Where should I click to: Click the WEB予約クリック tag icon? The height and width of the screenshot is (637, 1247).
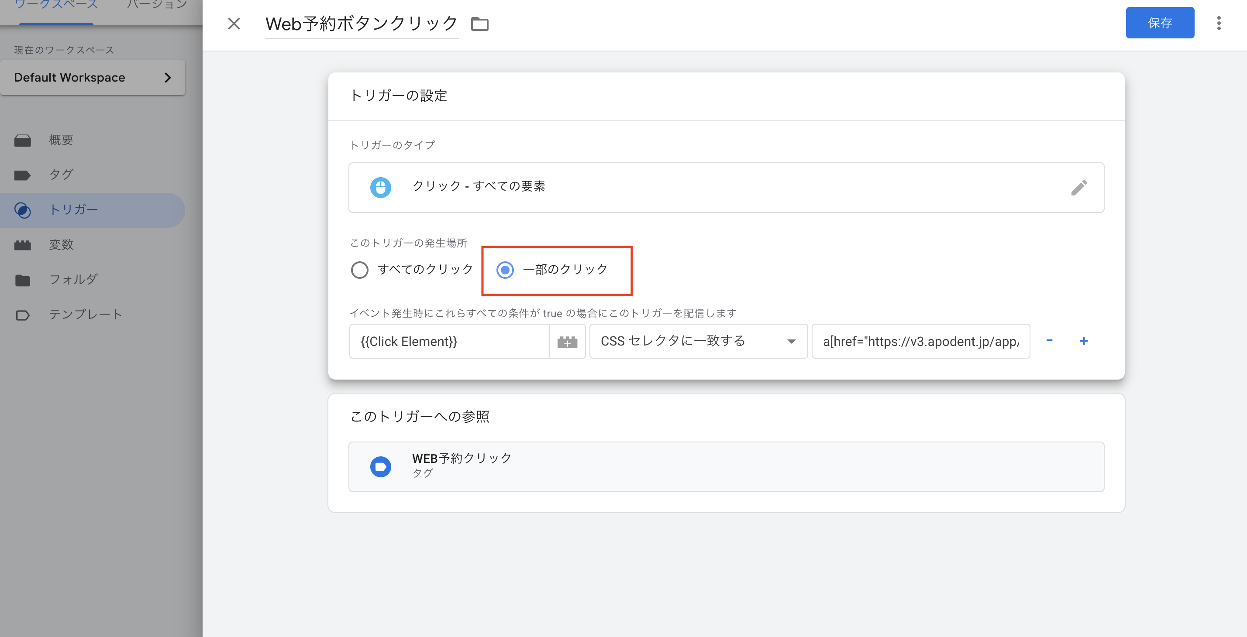pos(380,467)
